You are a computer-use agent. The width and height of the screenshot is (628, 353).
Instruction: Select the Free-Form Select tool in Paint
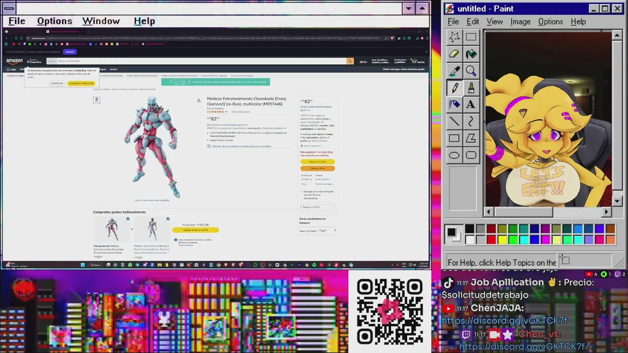tap(454, 37)
